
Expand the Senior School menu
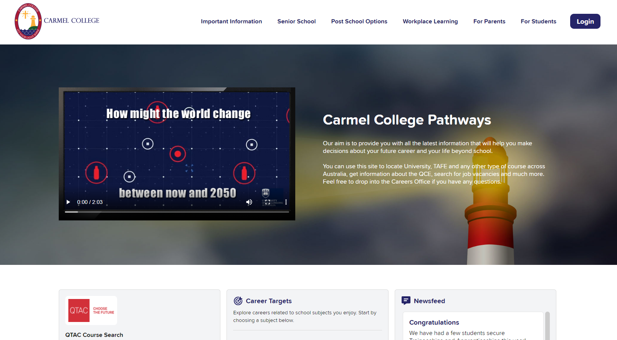pyautogui.click(x=296, y=21)
